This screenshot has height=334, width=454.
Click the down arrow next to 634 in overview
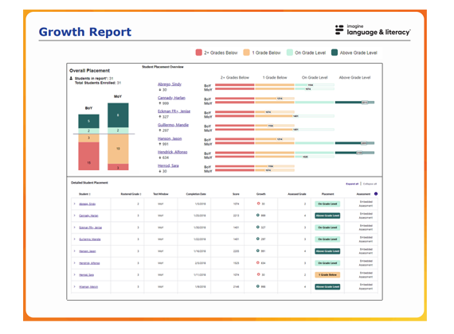tap(160, 157)
